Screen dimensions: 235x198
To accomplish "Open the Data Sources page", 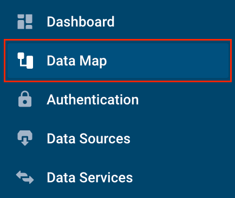I will 118,138.
